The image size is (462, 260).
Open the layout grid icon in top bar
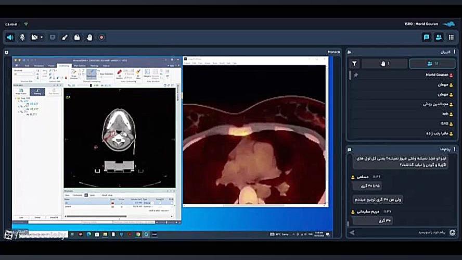coord(451,38)
